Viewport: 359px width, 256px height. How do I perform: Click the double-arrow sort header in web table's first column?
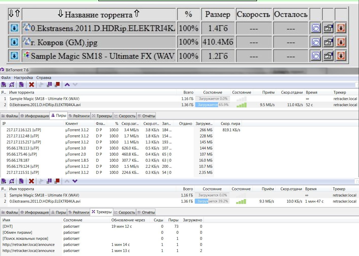point(14,13)
